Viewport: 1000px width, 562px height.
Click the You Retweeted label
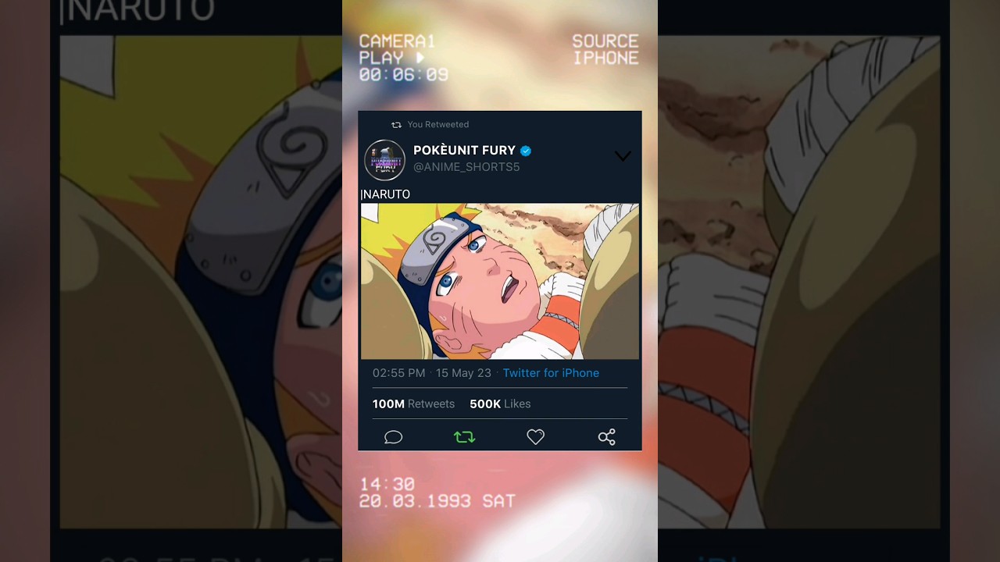click(438, 124)
